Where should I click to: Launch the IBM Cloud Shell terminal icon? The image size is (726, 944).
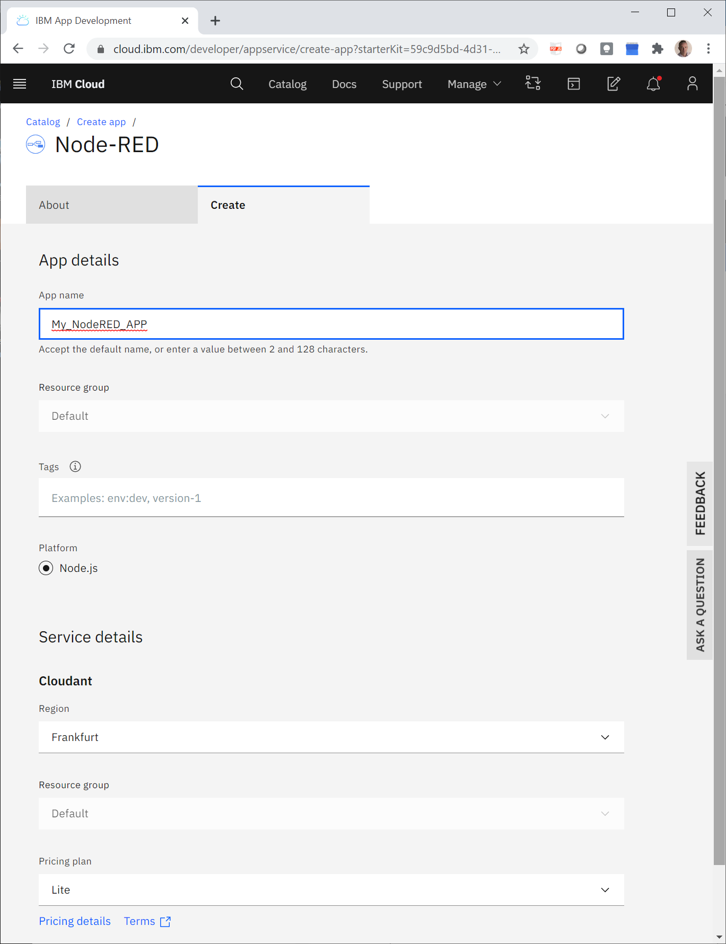tap(574, 84)
